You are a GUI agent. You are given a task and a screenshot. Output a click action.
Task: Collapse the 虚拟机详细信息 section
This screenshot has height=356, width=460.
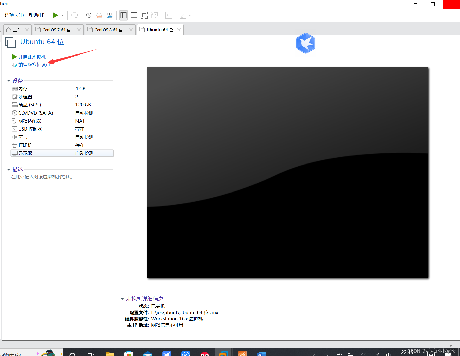click(122, 299)
